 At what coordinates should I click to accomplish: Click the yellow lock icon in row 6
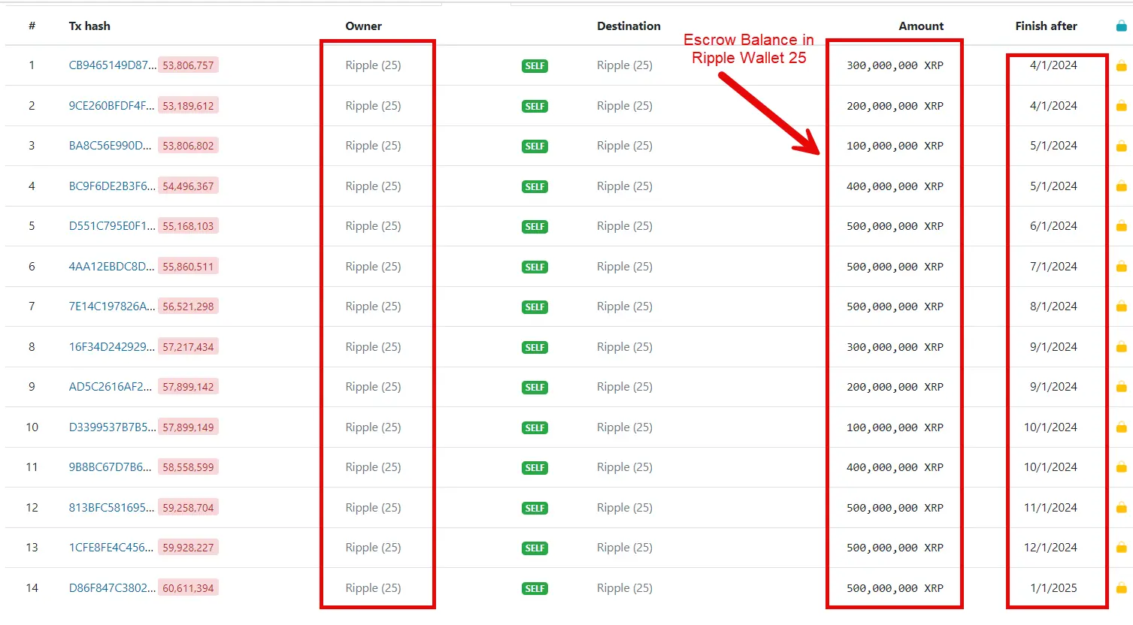click(x=1121, y=267)
